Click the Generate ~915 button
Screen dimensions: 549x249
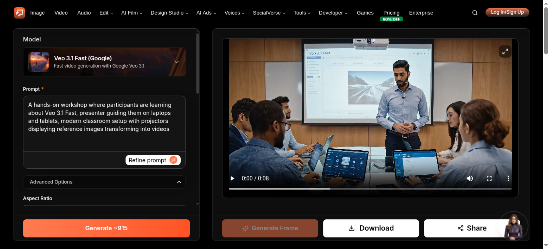(106, 228)
